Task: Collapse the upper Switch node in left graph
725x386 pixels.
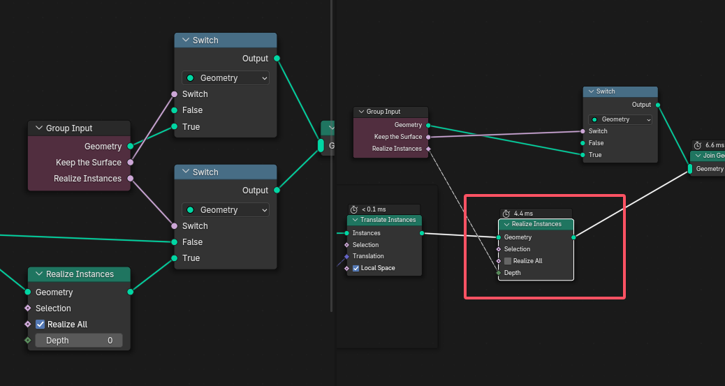Action: click(x=185, y=40)
